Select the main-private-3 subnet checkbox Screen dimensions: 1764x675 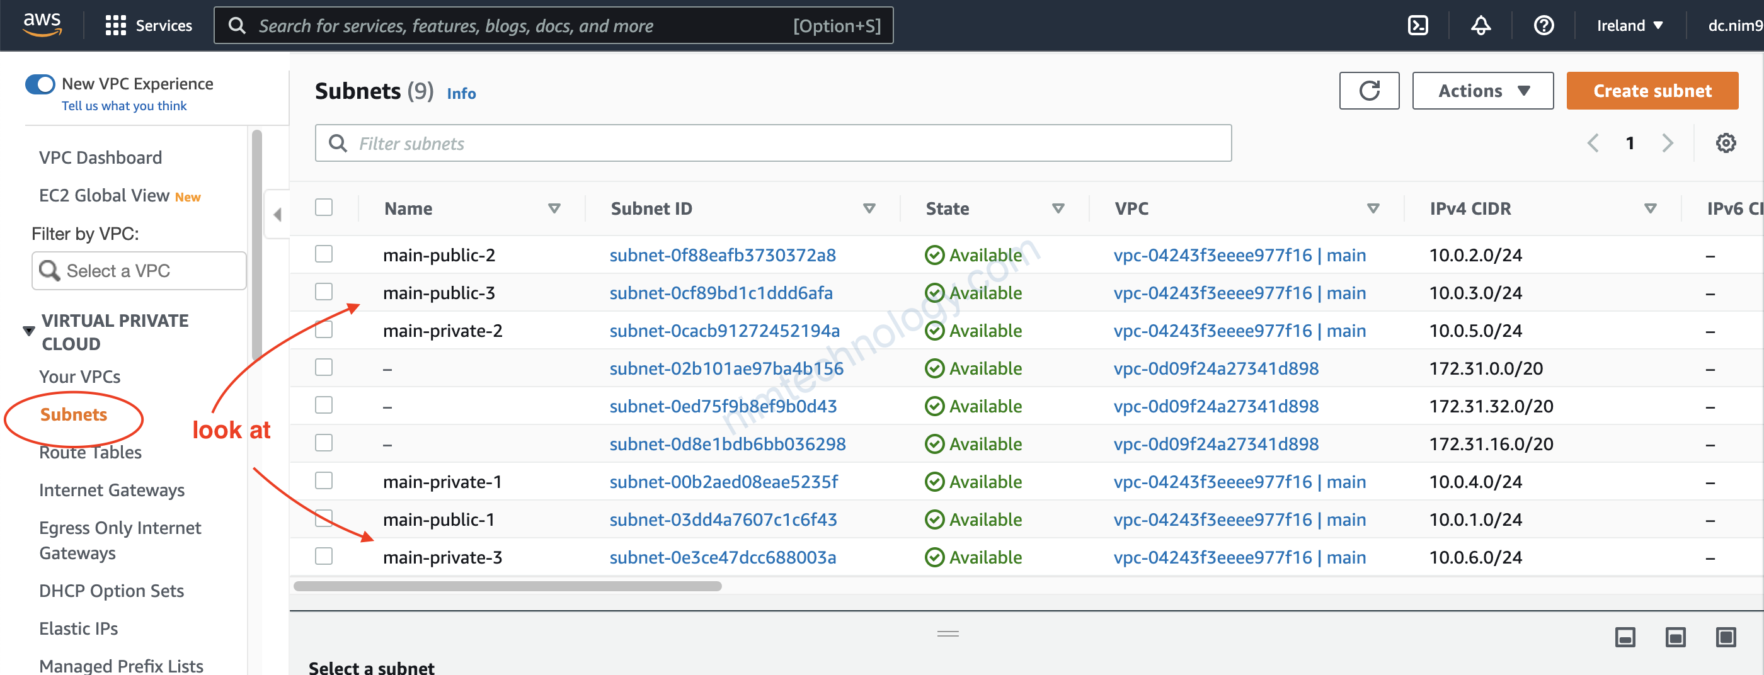[324, 556]
